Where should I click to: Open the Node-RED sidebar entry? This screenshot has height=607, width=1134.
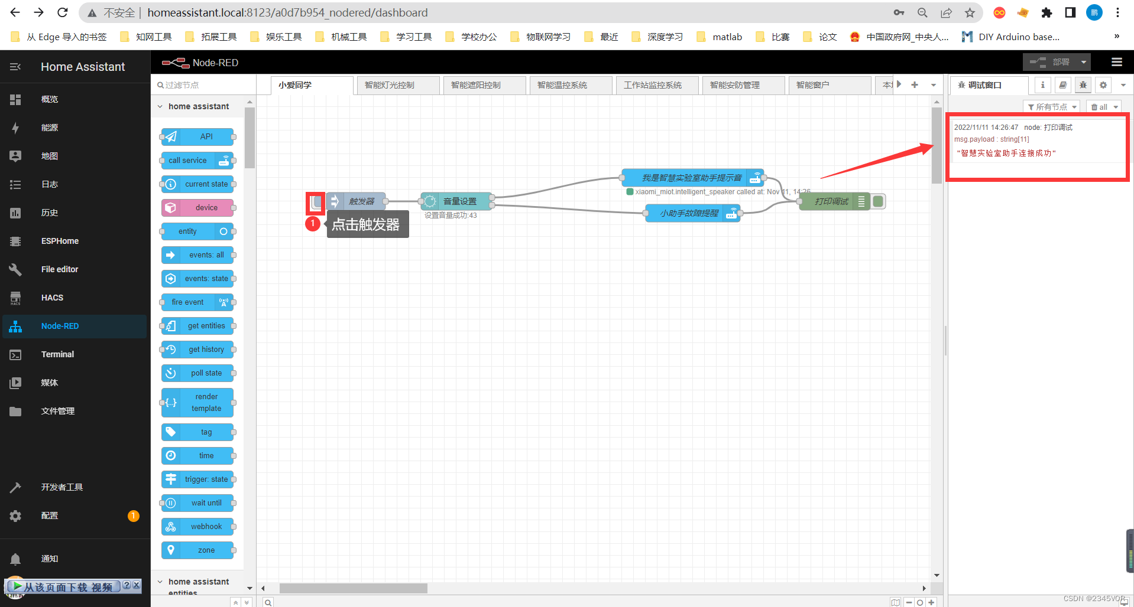pos(74,326)
